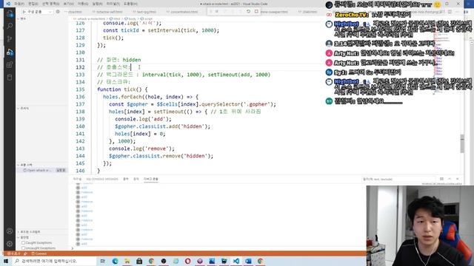The width and height of the screenshot is (474, 266).
Task: Click the Connect button in the status bar
Action: 39,253
